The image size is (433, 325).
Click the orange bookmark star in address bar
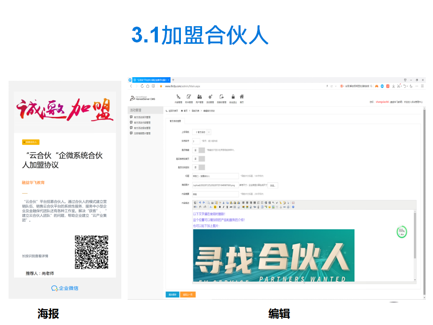[x=161, y=86]
